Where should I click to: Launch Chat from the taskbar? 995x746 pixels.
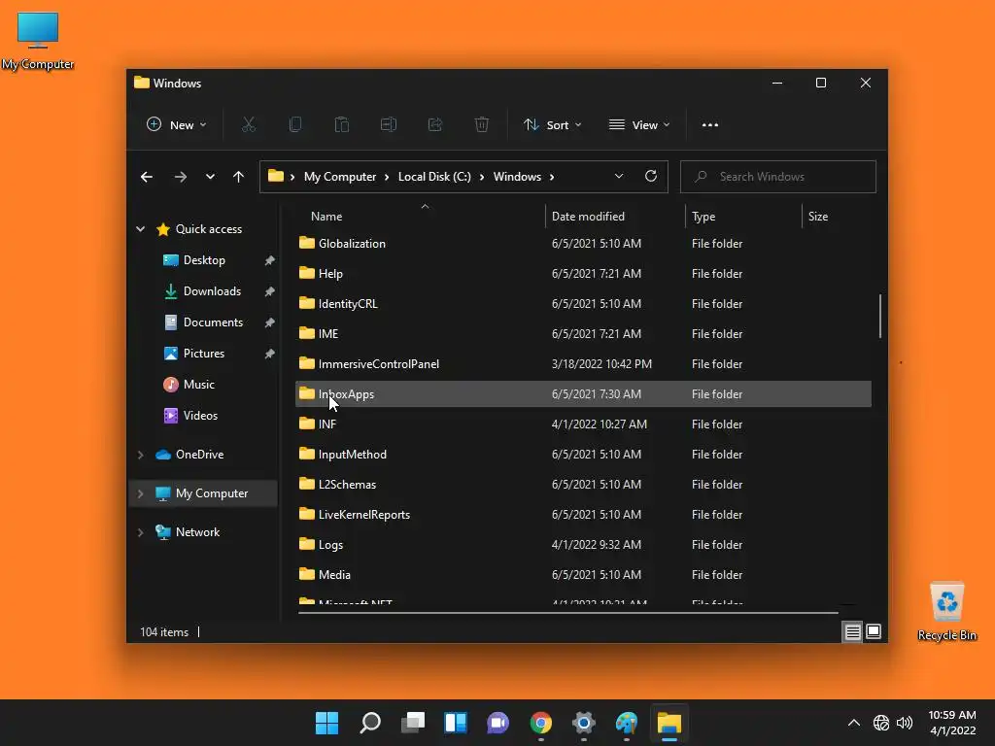pyautogui.click(x=498, y=723)
